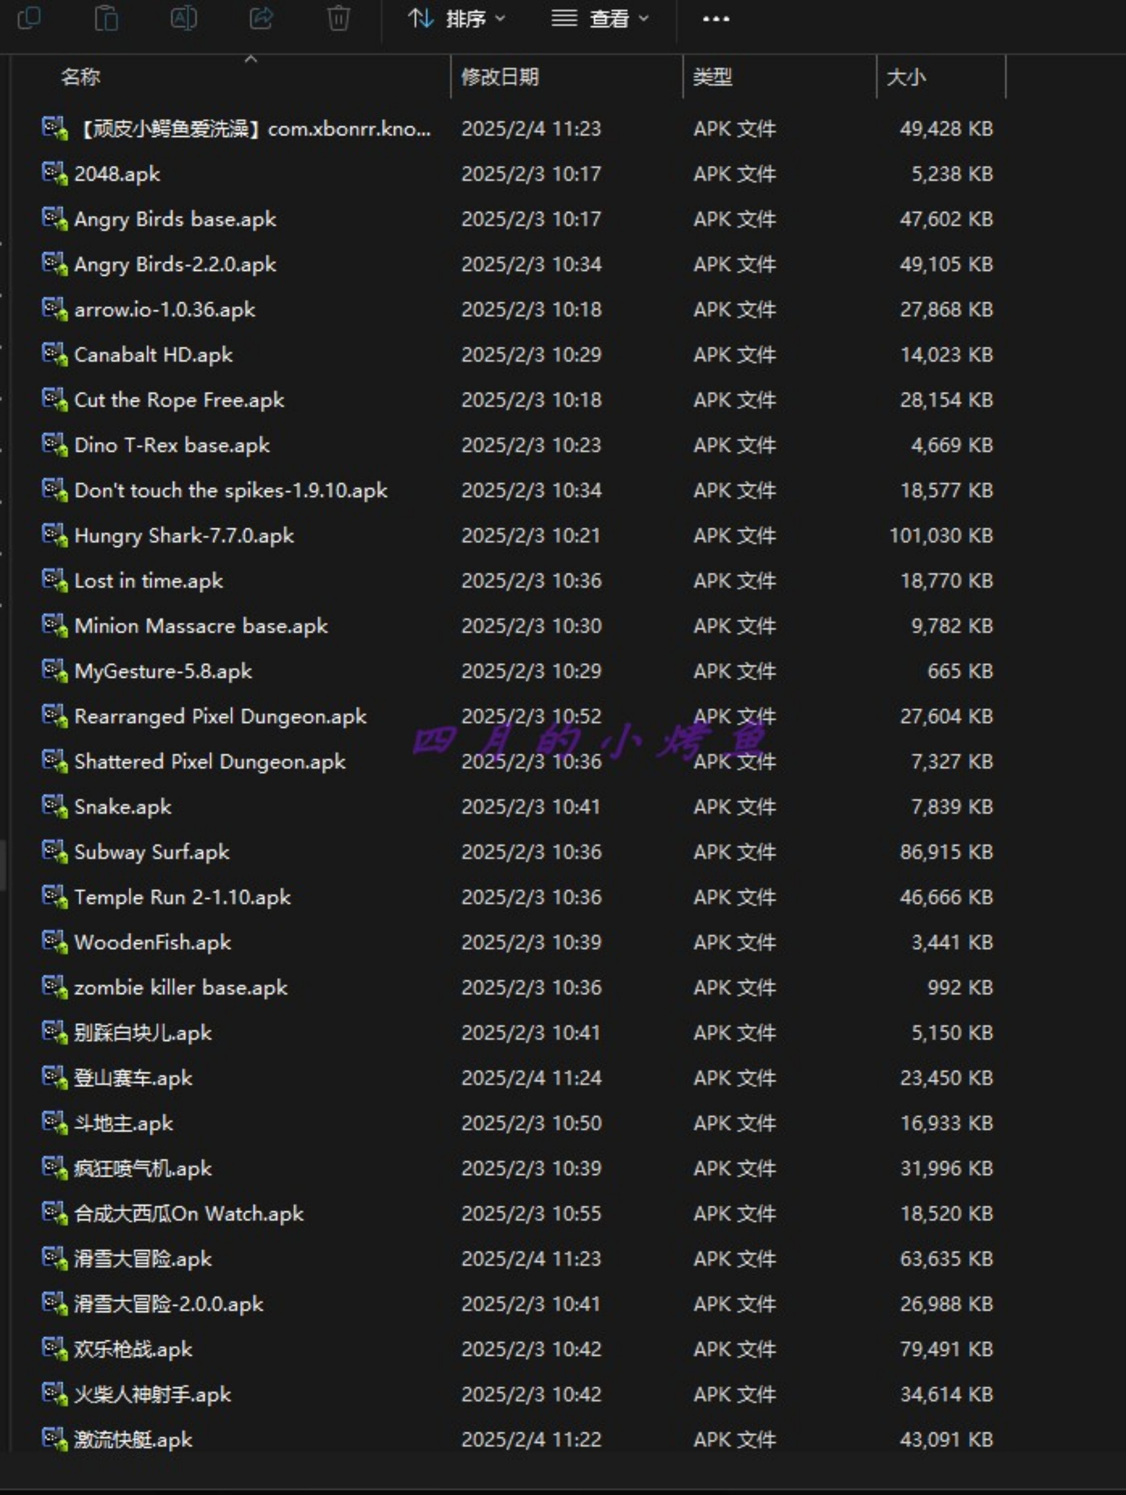Click APK 文件 type of Snake.apk row

click(735, 807)
